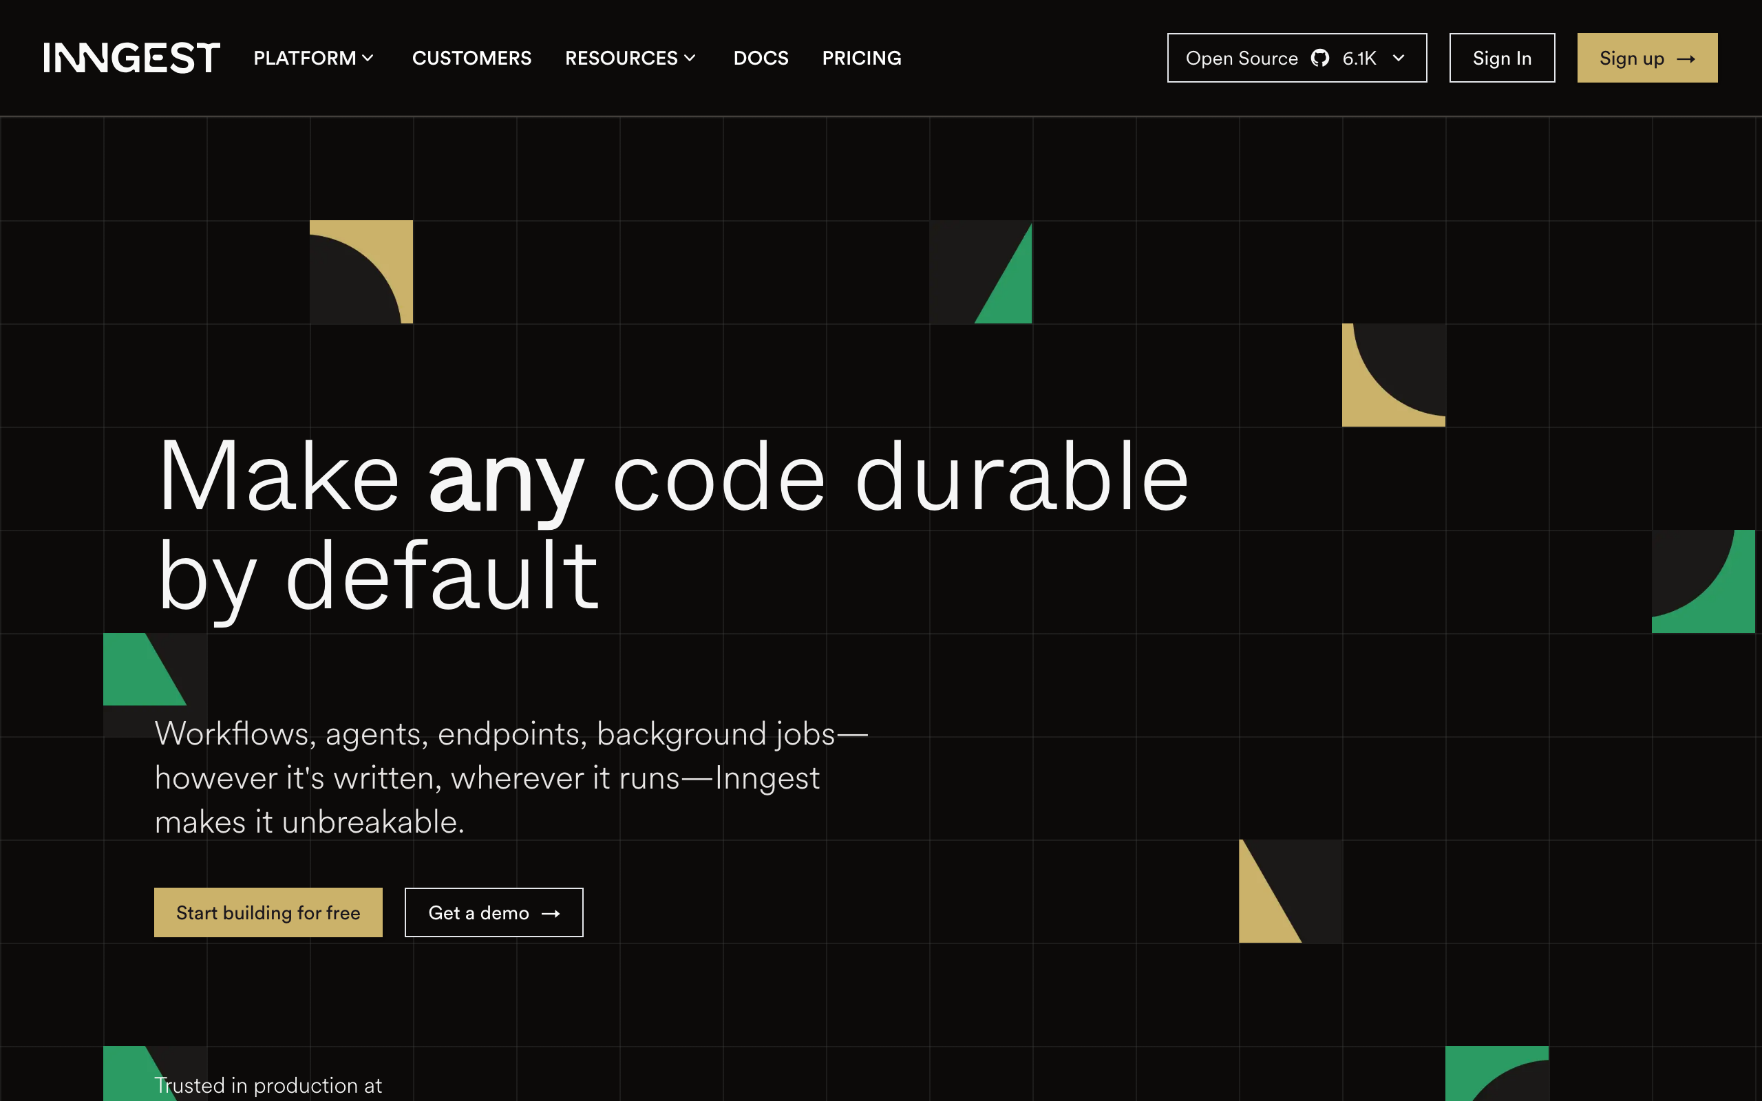Image resolution: width=1762 pixels, height=1101 pixels.
Task: Open the Customers page
Action: tap(471, 58)
